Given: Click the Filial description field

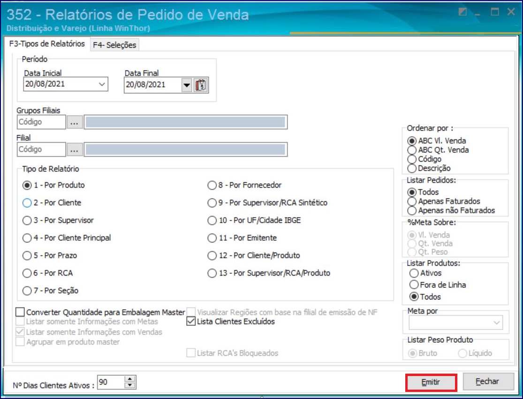Looking at the screenshot, I should (x=185, y=150).
